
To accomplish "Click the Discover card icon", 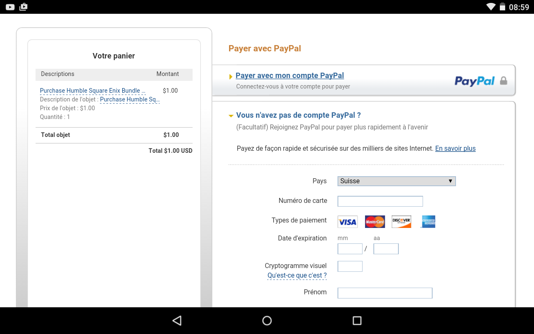I will (401, 222).
